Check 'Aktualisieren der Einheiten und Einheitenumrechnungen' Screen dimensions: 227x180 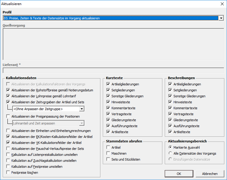[x=8, y=131]
